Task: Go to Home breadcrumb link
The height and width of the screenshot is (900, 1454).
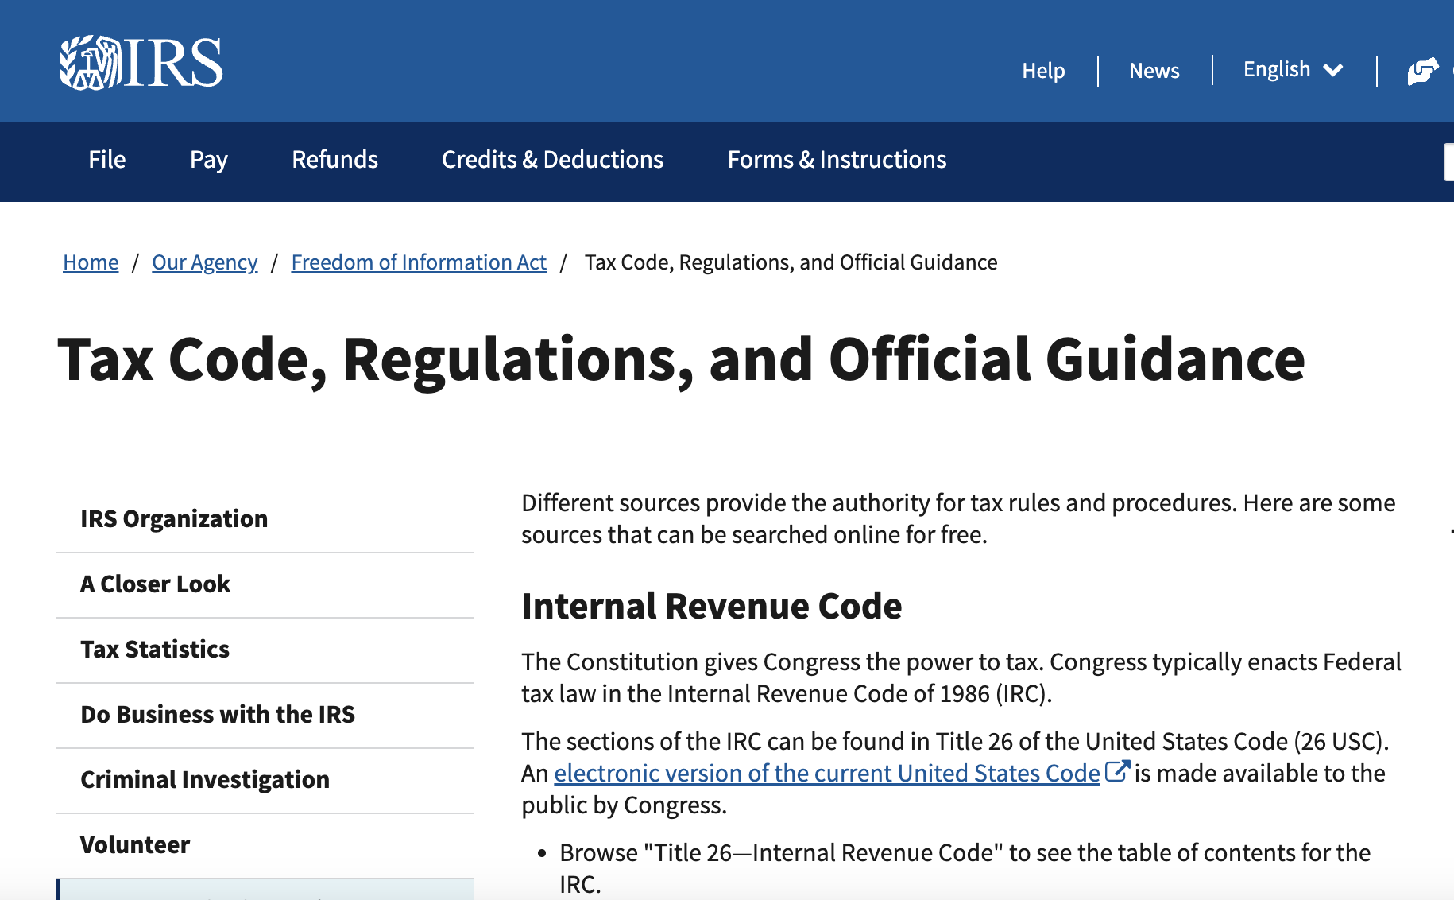Action: point(91,262)
